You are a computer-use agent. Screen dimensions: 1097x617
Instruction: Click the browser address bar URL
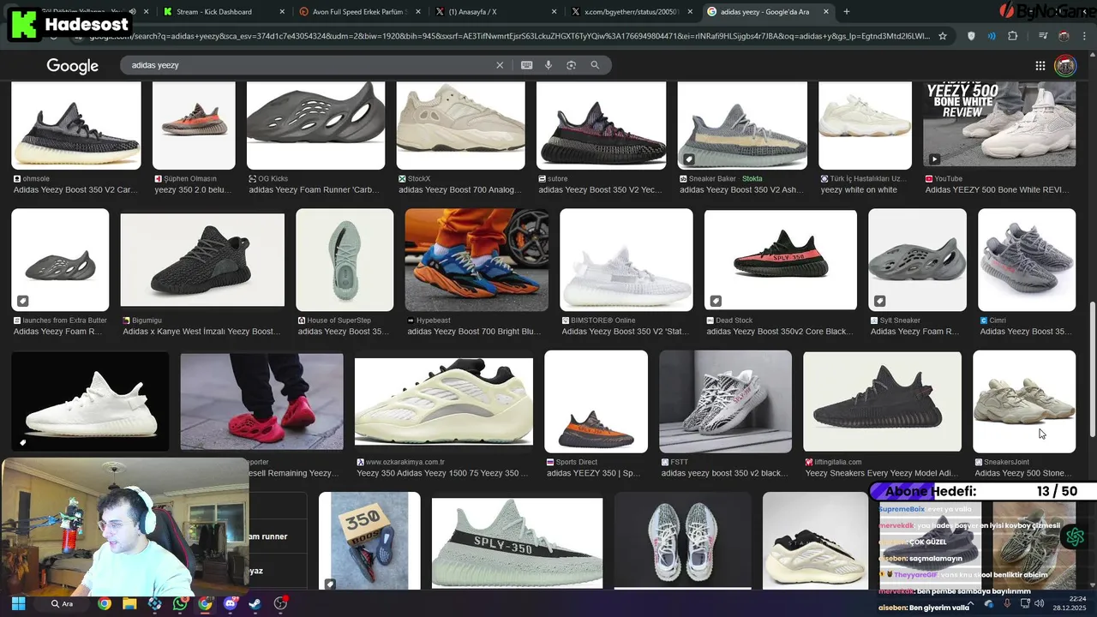pyautogui.click(x=510, y=36)
